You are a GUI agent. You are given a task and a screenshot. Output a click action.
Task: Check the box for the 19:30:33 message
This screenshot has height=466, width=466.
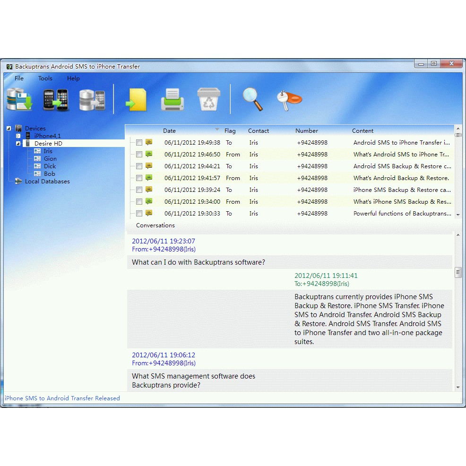(139, 213)
